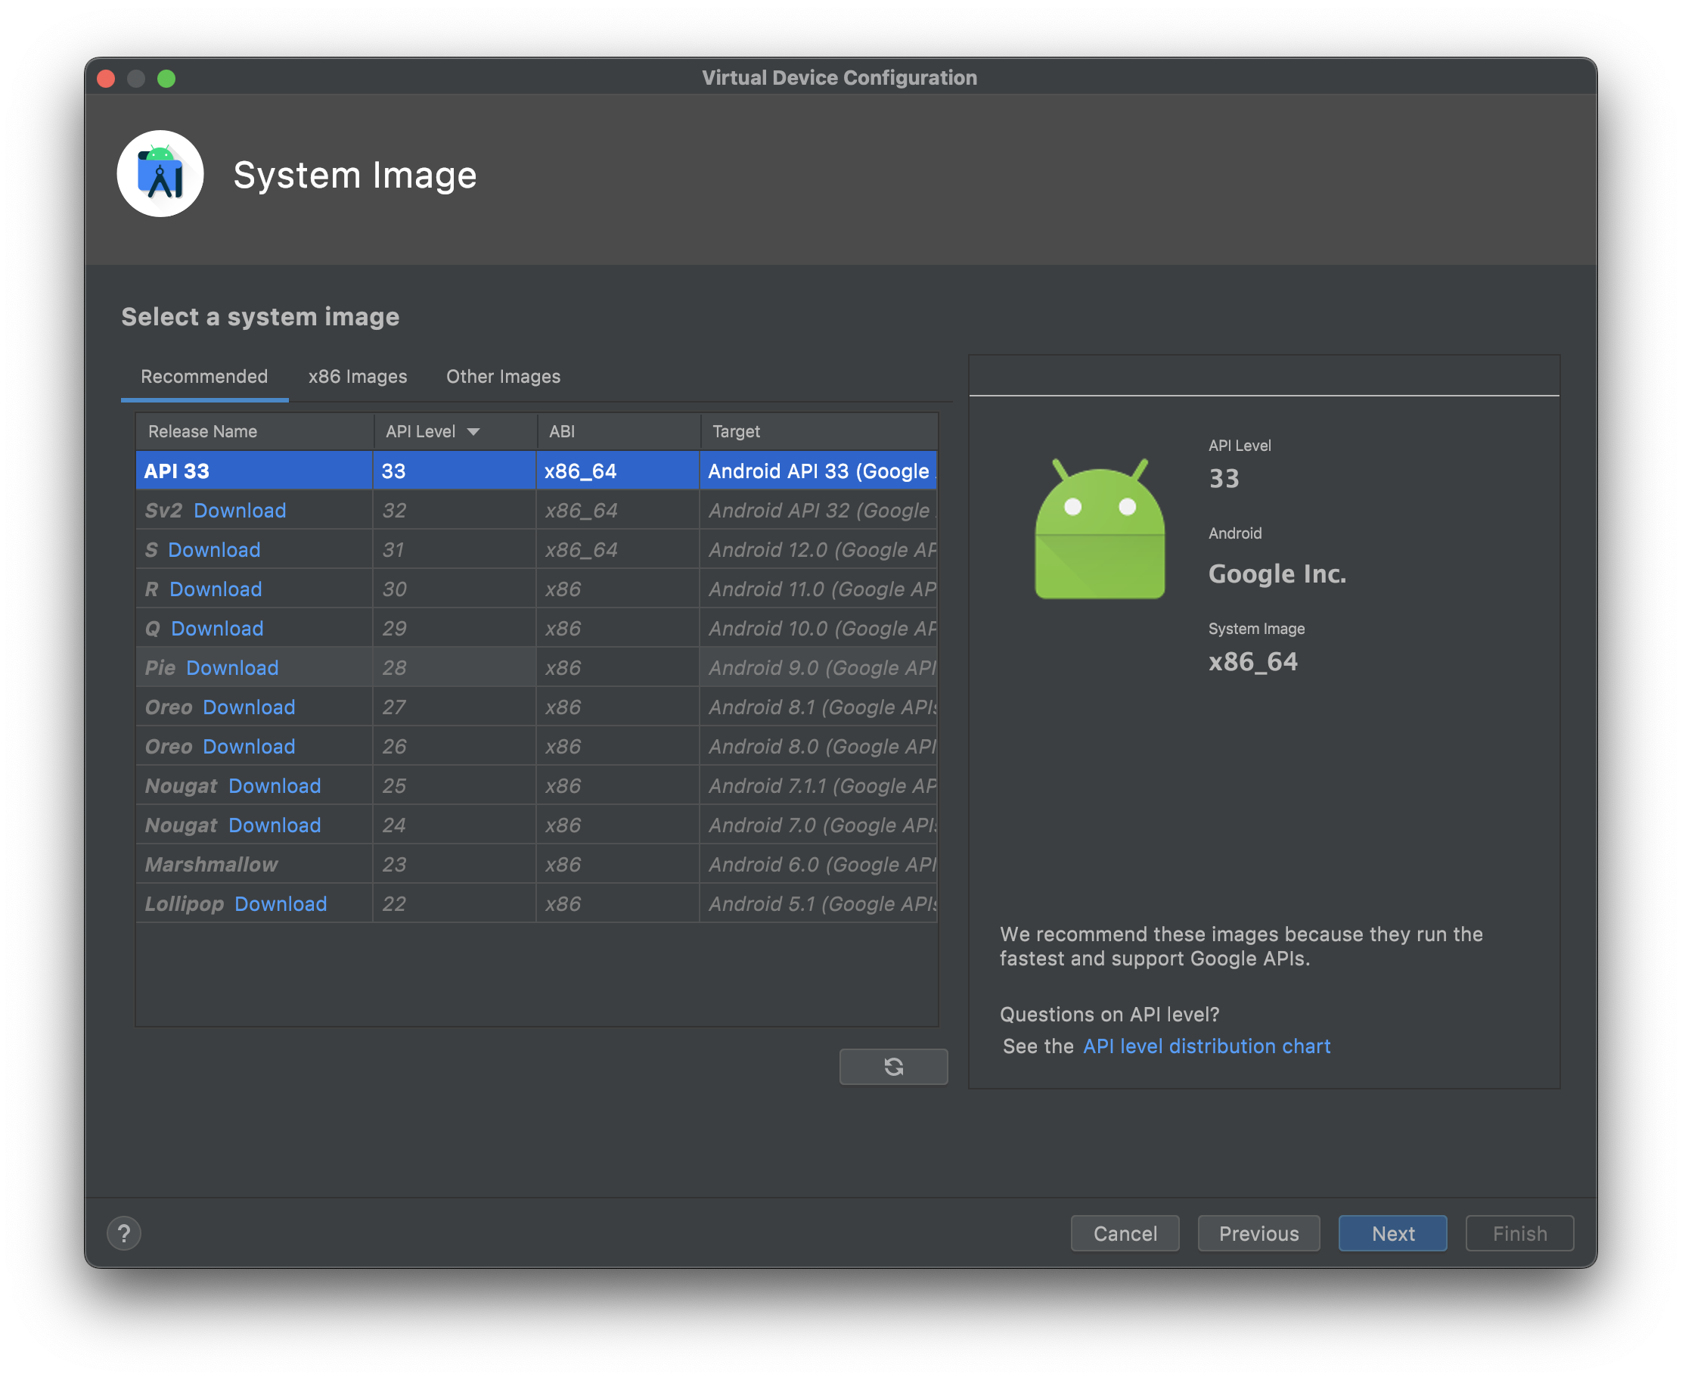Go back with the Previous button

tap(1258, 1233)
